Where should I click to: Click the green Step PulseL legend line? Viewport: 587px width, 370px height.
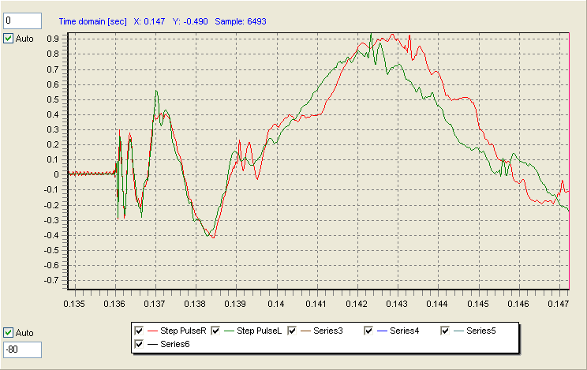point(229,331)
